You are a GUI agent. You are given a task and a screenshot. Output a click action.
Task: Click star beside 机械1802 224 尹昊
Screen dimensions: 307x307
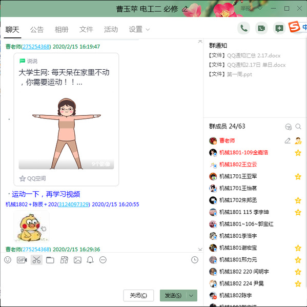(x=298, y=283)
